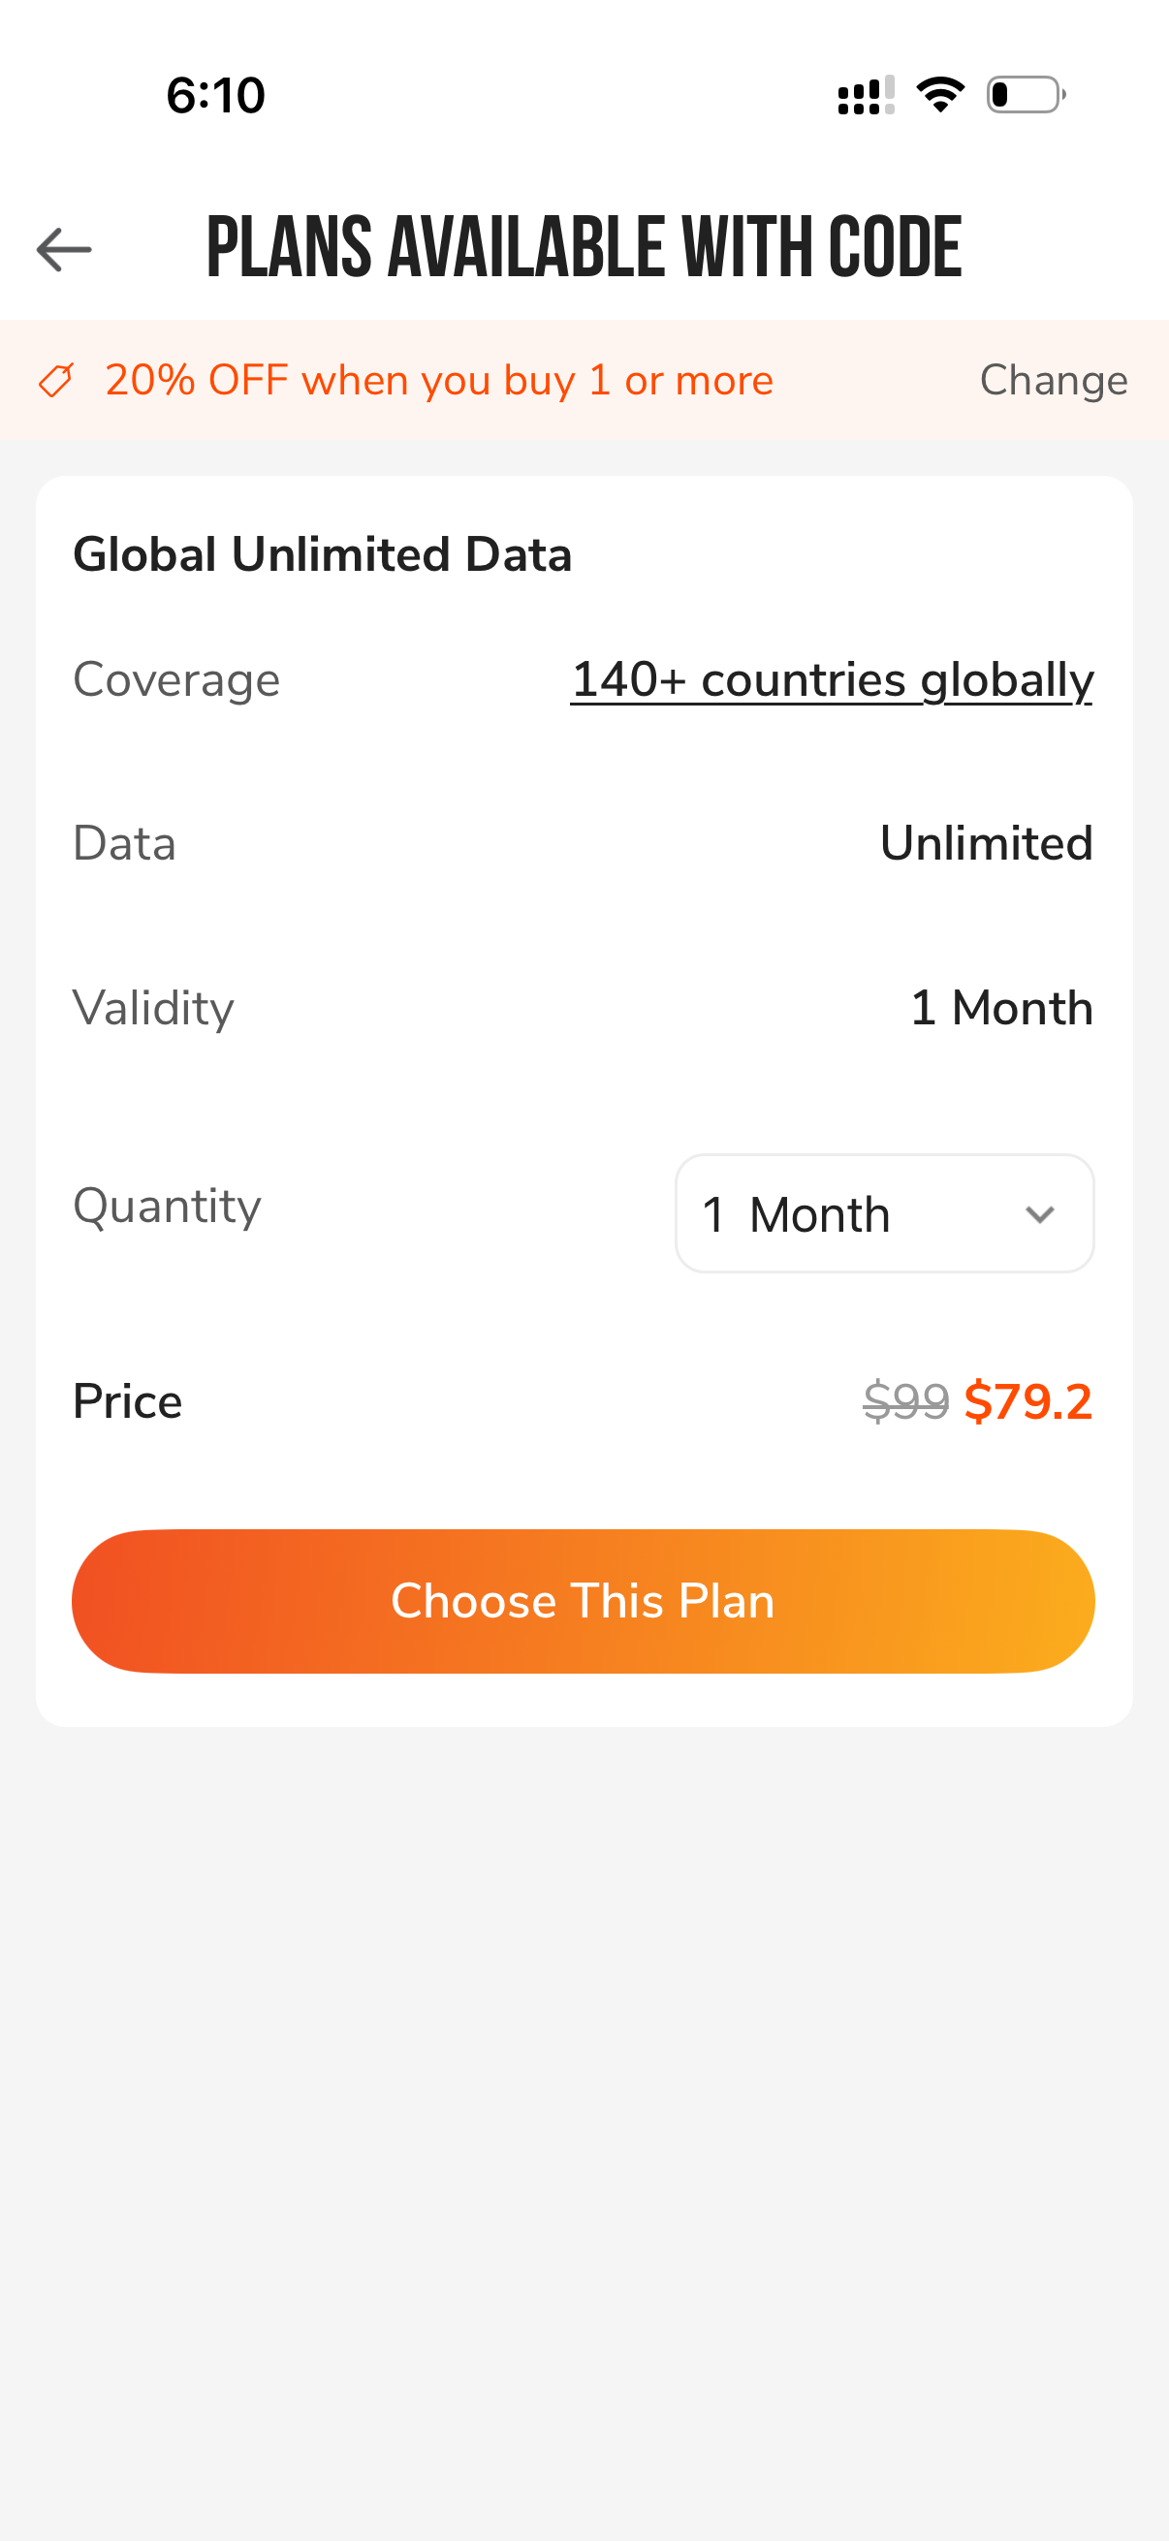This screenshot has width=1169, height=2541.
Task: Open the Quantity 1 Month dropdown
Action: coord(885,1213)
